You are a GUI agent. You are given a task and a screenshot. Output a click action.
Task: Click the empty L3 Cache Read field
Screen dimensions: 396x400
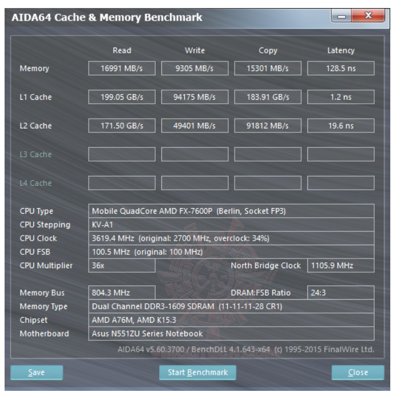point(122,154)
